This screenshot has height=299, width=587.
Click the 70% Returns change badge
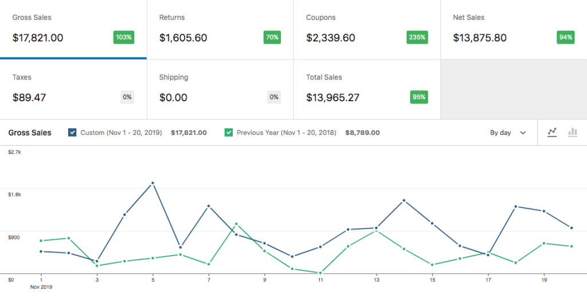click(x=272, y=37)
